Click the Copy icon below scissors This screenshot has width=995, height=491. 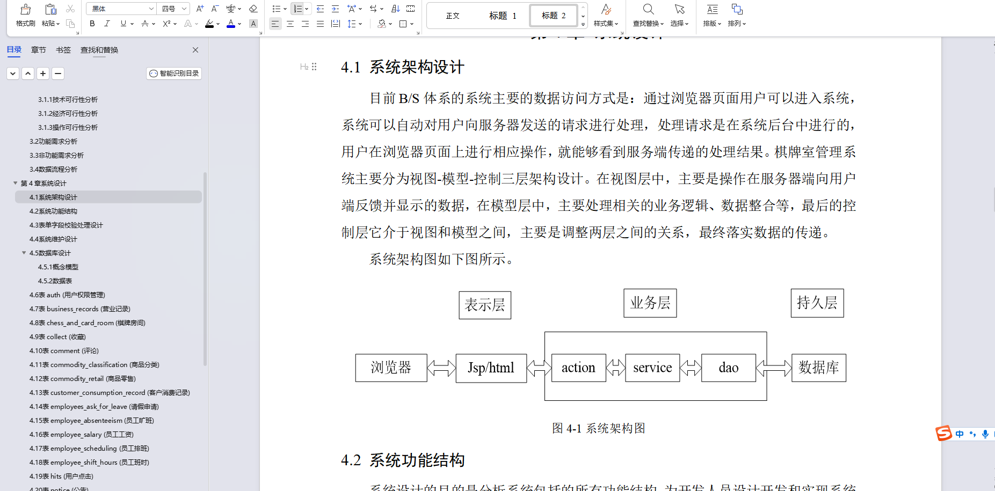click(70, 23)
